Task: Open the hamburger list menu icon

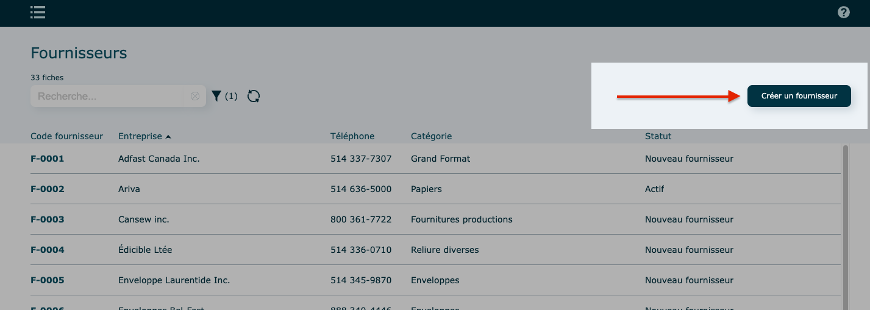Action: 38,12
